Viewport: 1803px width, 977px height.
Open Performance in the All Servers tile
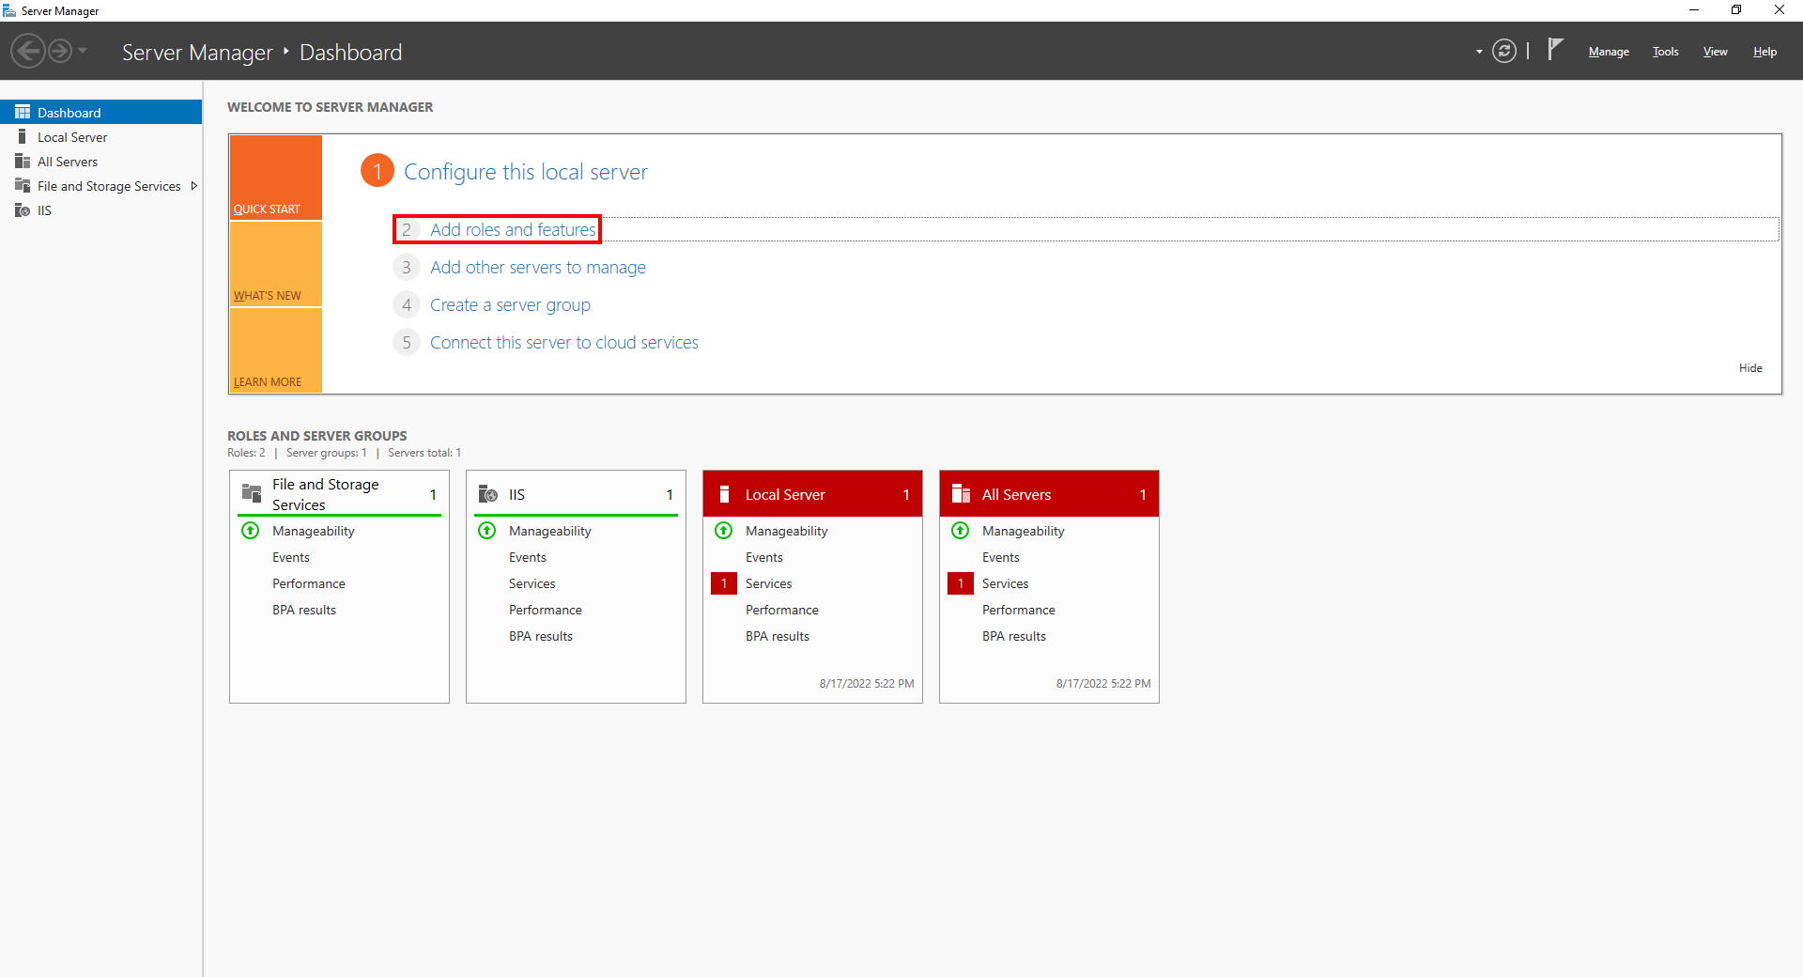coord(1019,610)
